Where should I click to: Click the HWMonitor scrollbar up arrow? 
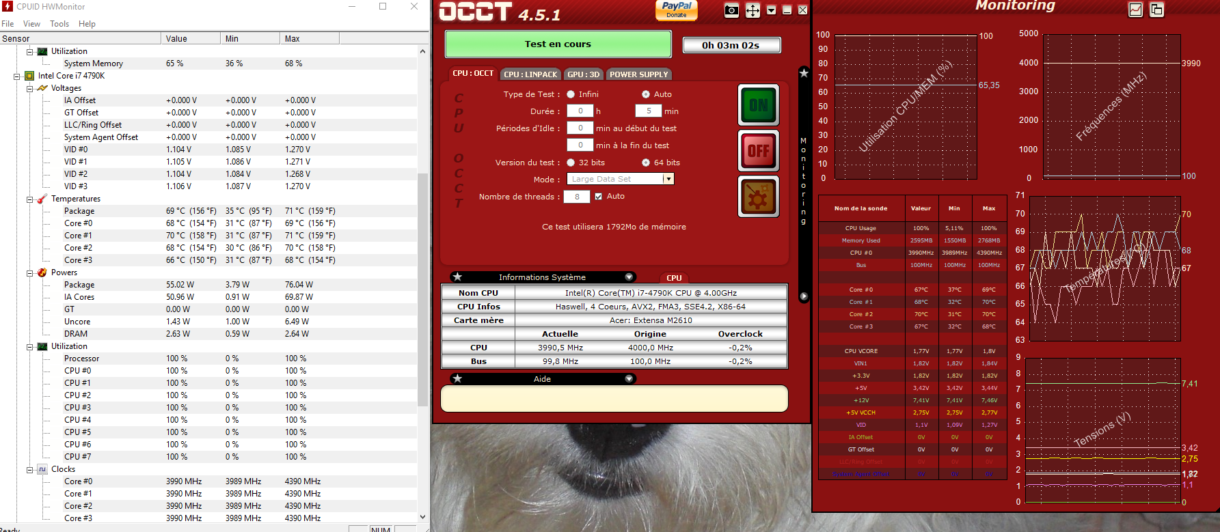422,51
